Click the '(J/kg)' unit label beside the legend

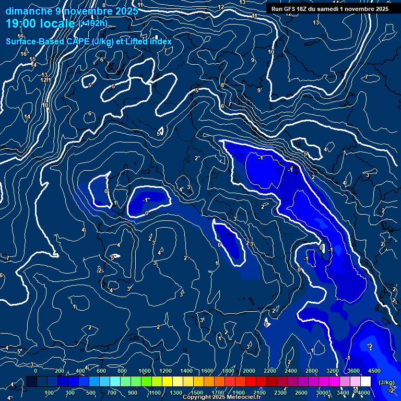(386, 382)
